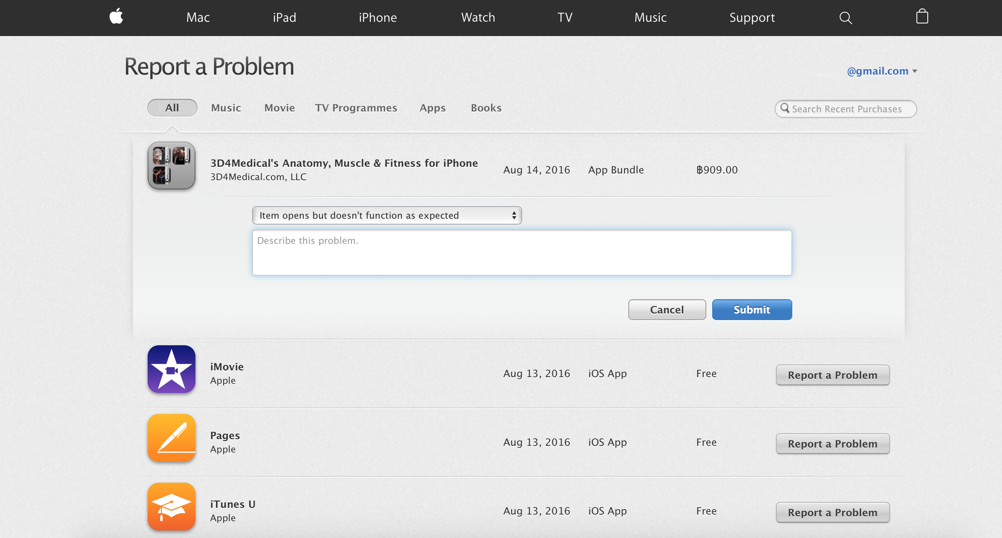Viewport: 1002px width, 538px height.
Task: Open the iPad menu item
Action: point(284,18)
